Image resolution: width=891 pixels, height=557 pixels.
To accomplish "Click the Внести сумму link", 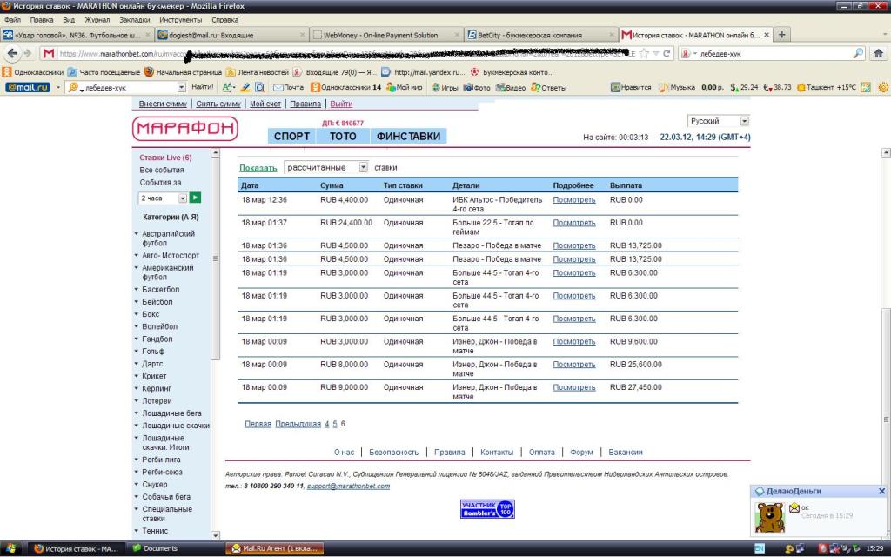I will click(x=163, y=104).
